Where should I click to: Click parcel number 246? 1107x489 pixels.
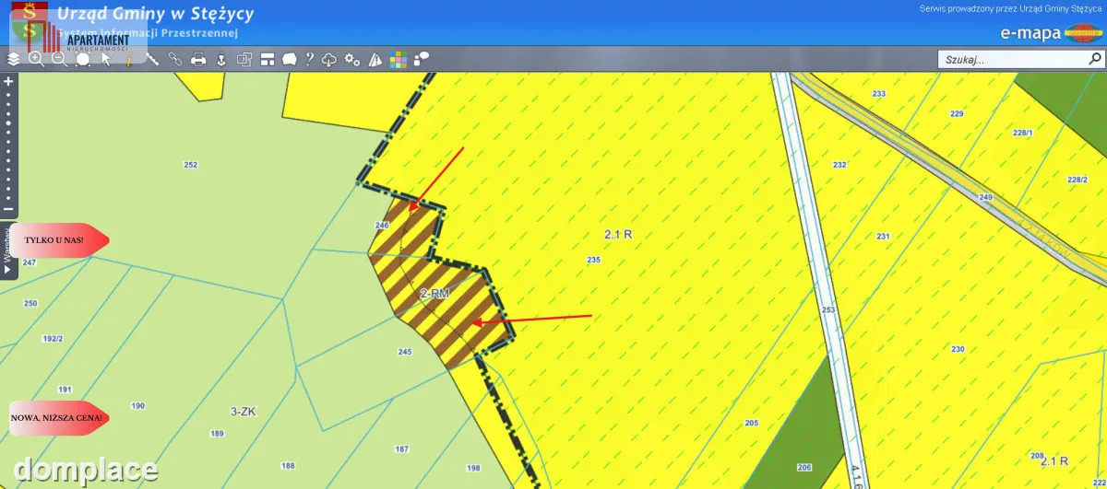382,226
